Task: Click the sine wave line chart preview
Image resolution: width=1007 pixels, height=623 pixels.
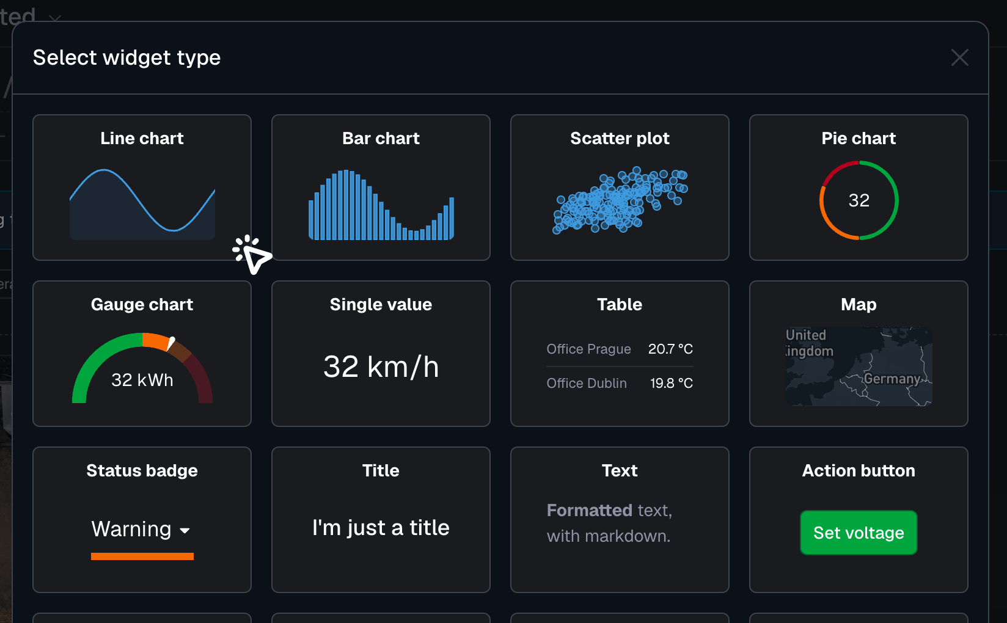Action: 142,204
